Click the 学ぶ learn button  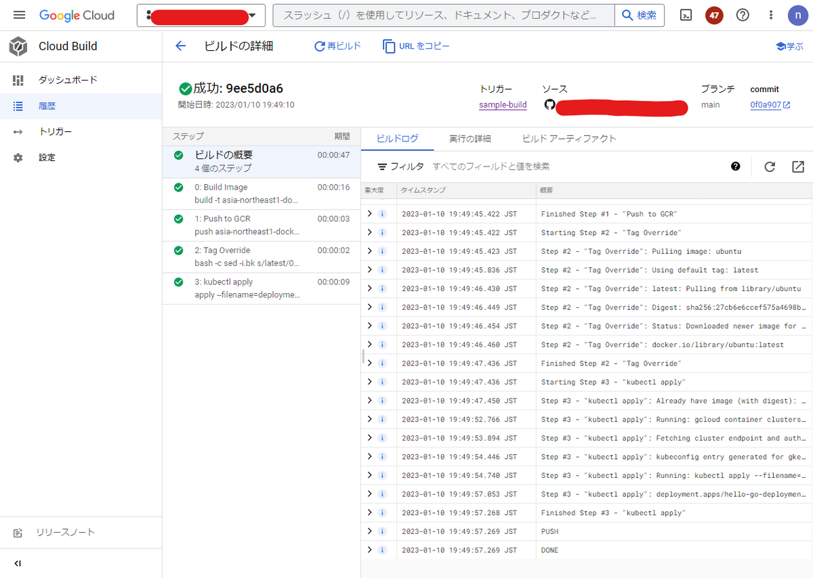(789, 46)
